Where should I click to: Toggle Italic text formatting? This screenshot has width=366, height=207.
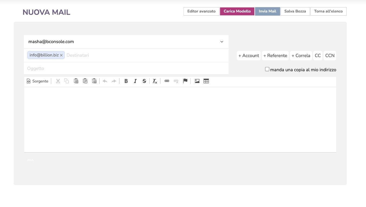(135, 81)
